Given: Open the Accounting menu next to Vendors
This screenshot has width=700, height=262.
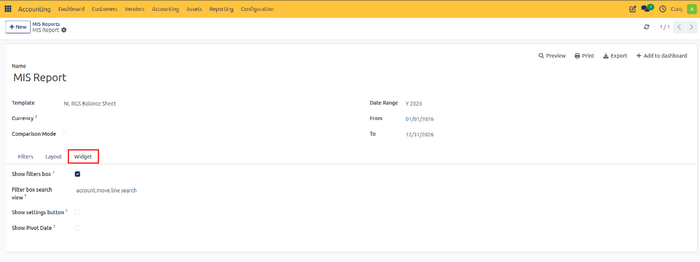Looking at the screenshot, I should [165, 9].
